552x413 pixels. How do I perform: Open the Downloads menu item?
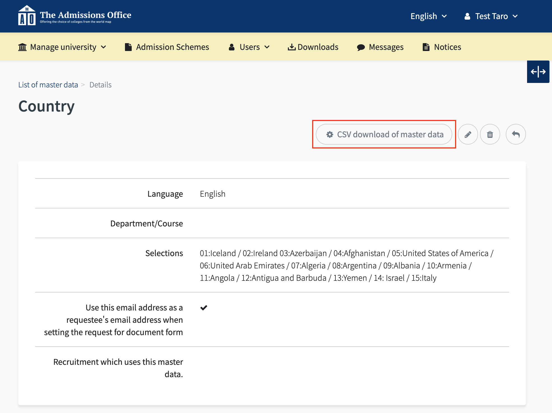pos(313,47)
